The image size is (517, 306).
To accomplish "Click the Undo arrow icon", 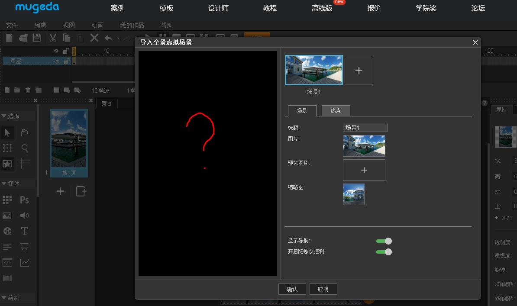I will [109, 38].
